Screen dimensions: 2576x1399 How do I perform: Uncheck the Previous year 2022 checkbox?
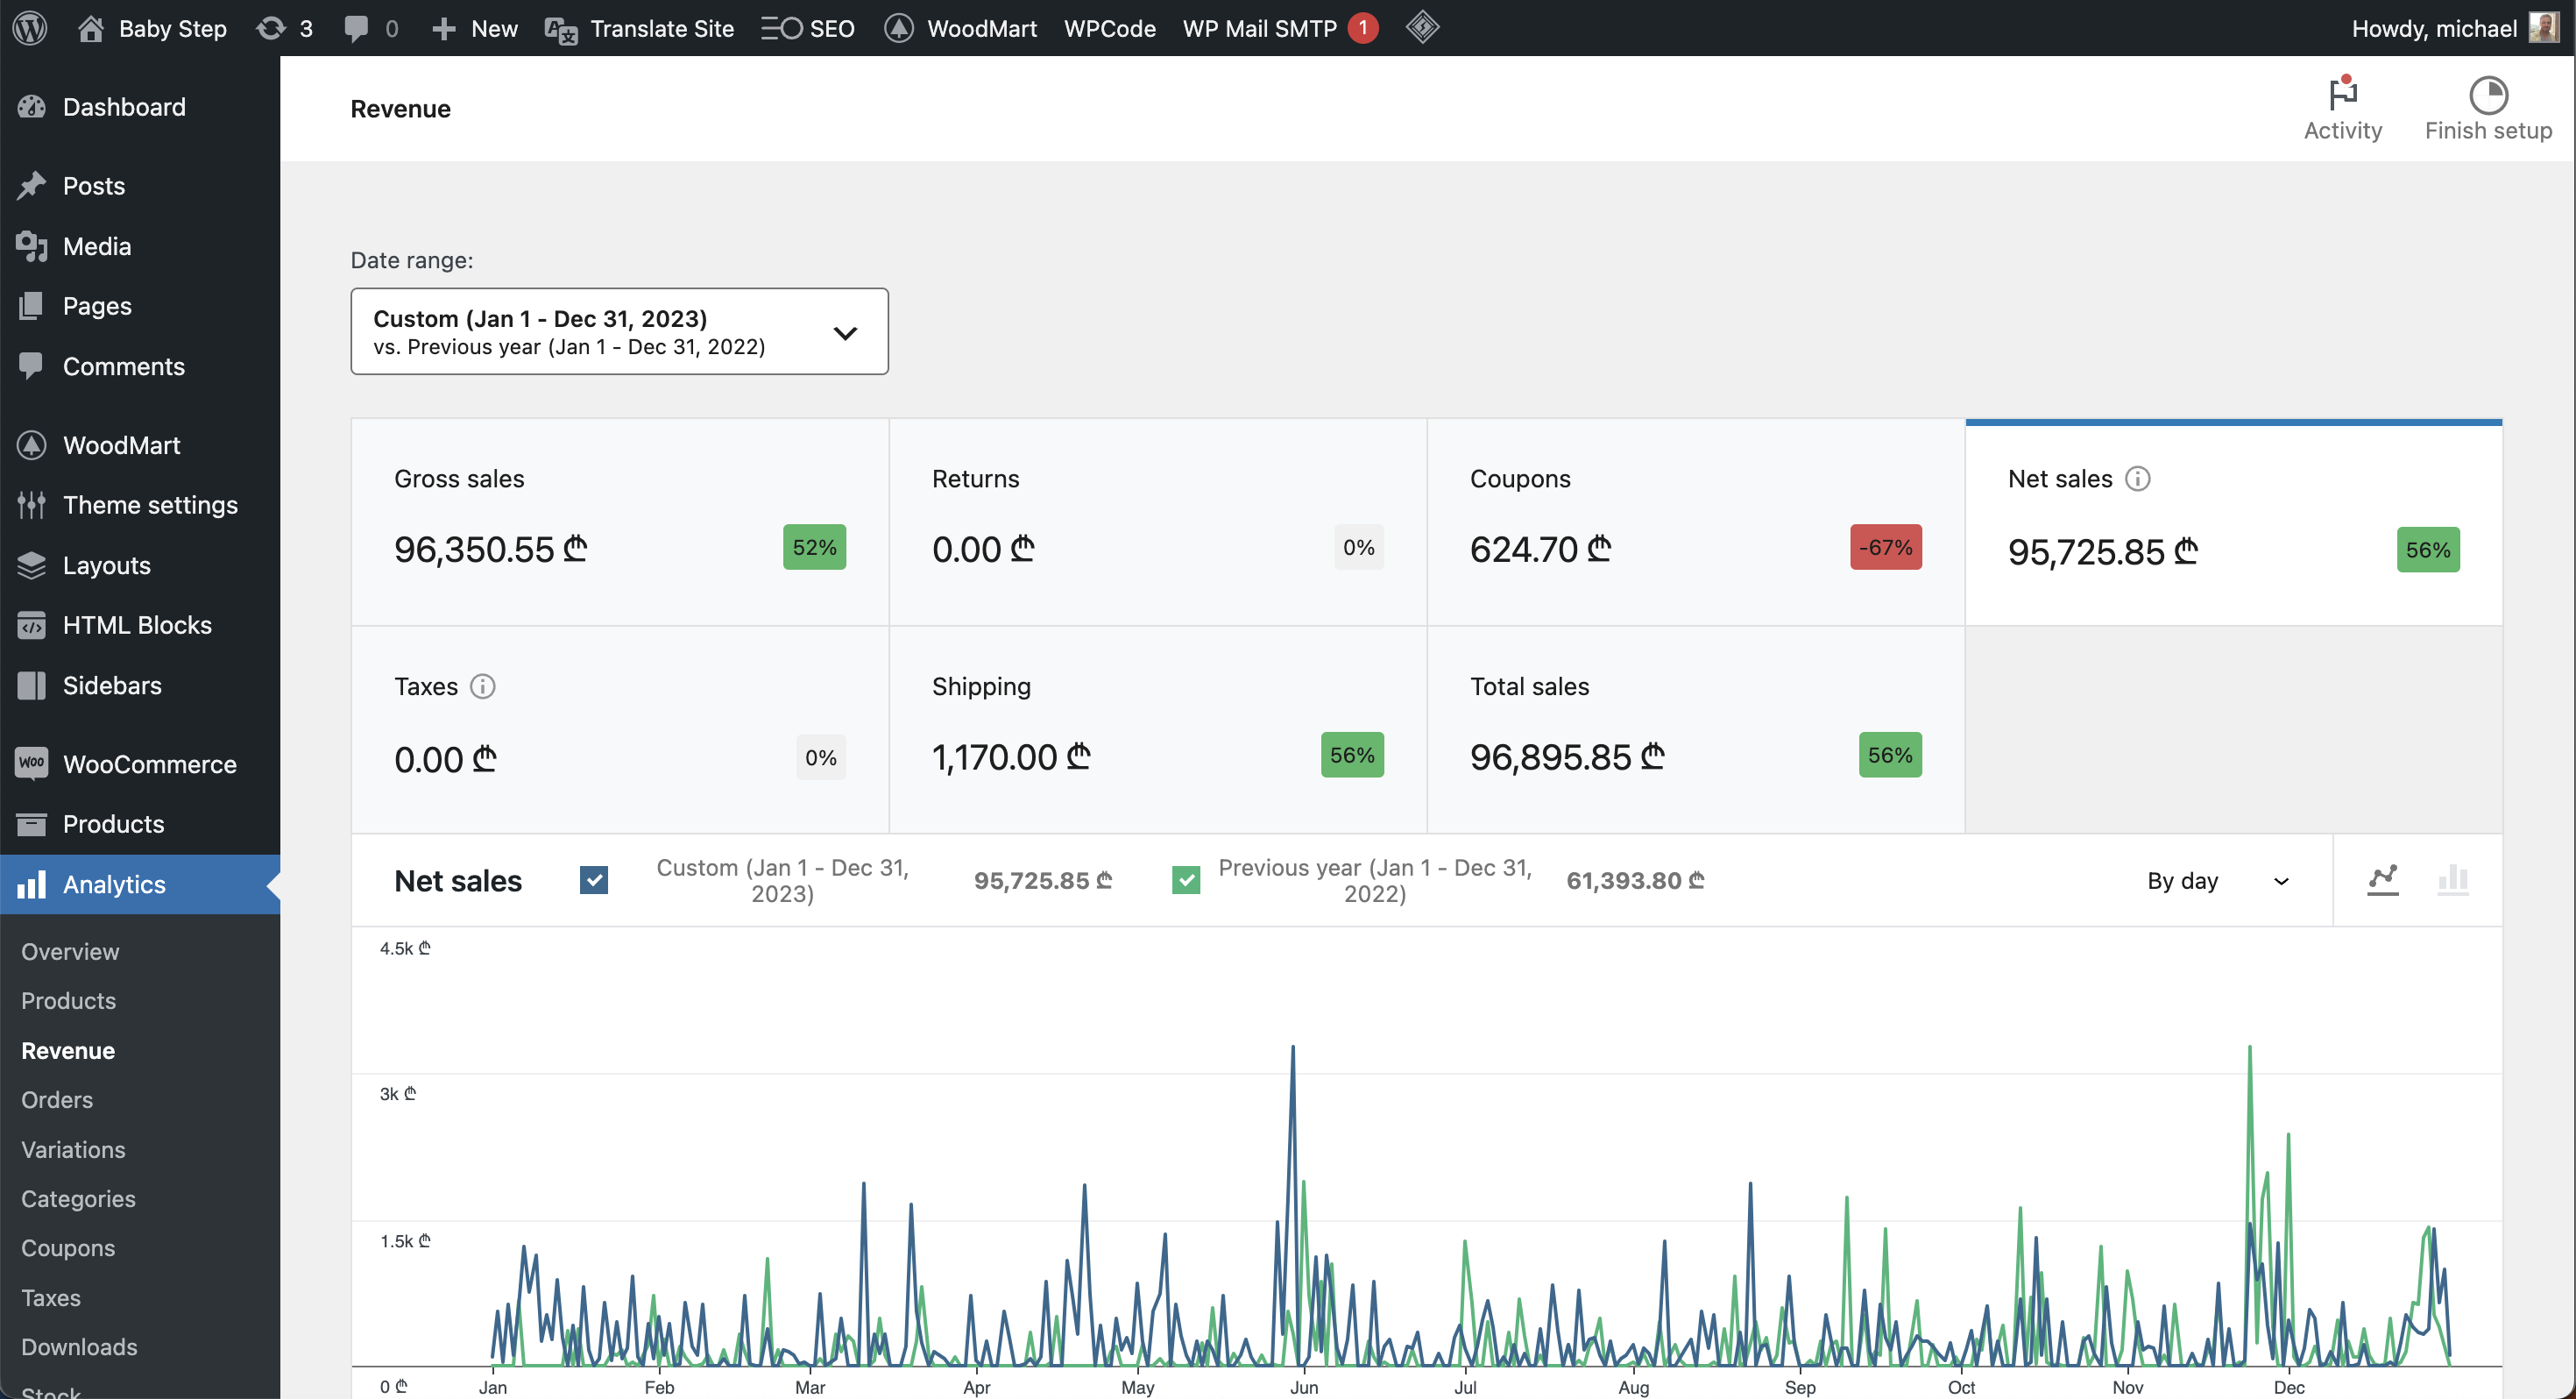pyautogui.click(x=1185, y=881)
